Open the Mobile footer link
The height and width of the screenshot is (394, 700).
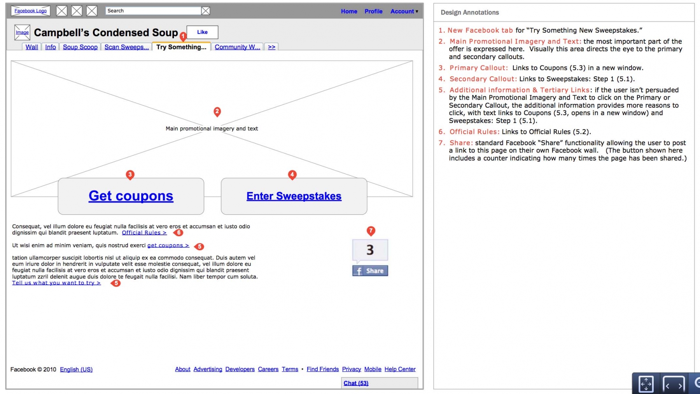[x=373, y=369]
